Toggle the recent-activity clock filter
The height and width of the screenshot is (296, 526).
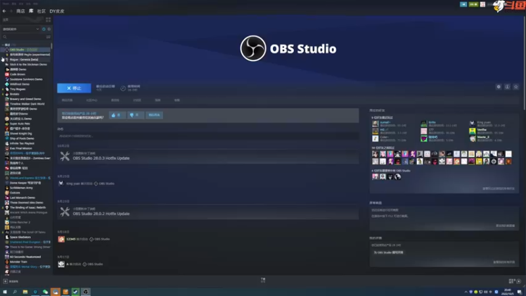pyautogui.click(x=43, y=29)
